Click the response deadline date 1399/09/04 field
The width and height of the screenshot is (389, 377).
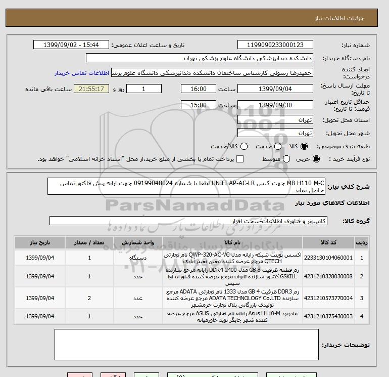(275, 89)
